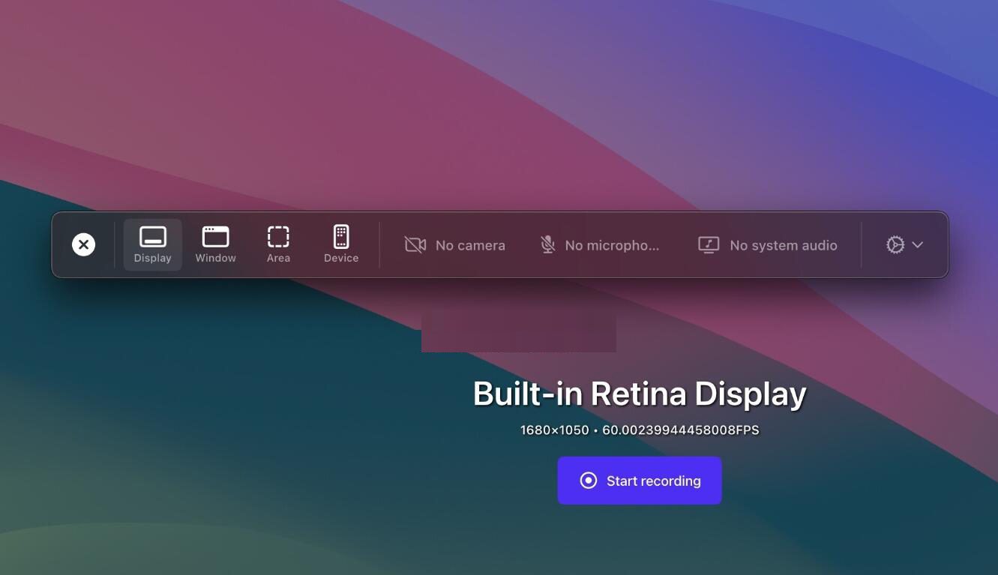The width and height of the screenshot is (998, 575).
Task: Click the record circle icon in button
Action: [x=589, y=481]
